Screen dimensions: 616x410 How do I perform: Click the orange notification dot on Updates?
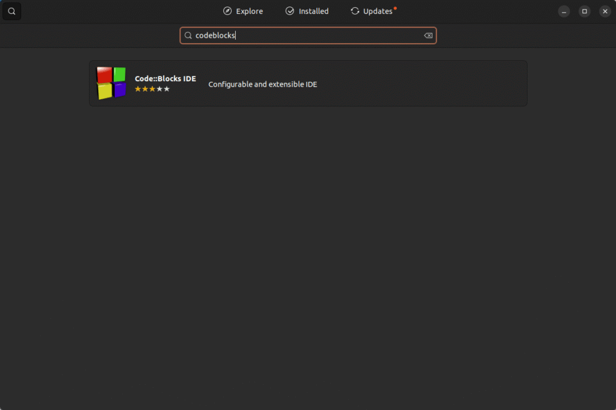click(x=395, y=8)
